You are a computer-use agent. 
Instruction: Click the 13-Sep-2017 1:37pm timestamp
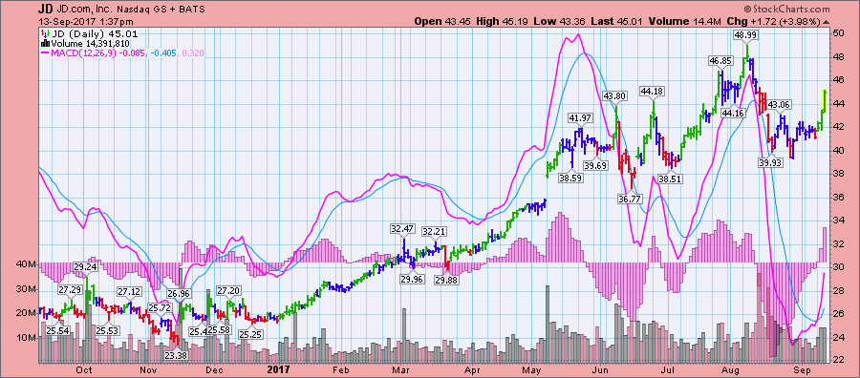(86, 22)
